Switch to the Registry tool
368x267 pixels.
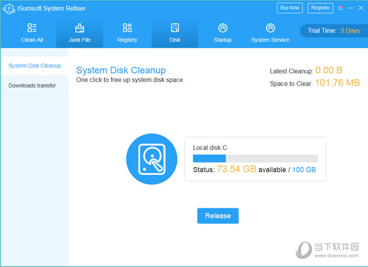point(127,33)
